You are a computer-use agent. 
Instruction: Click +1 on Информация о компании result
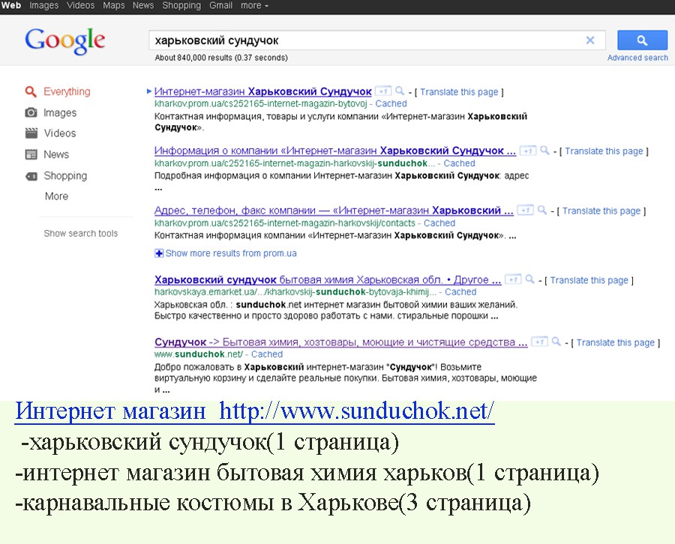(528, 151)
